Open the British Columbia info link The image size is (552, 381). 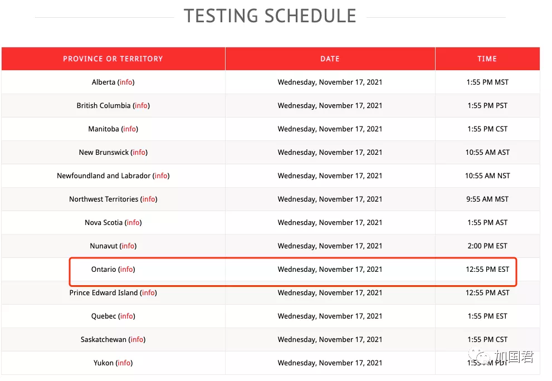(141, 106)
